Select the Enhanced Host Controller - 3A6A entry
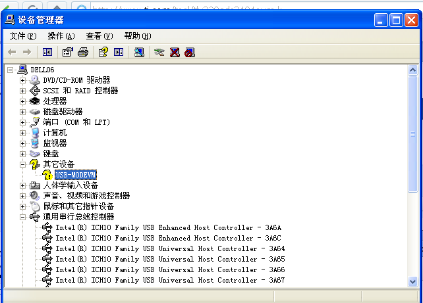The image size is (423, 303). (x=168, y=227)
